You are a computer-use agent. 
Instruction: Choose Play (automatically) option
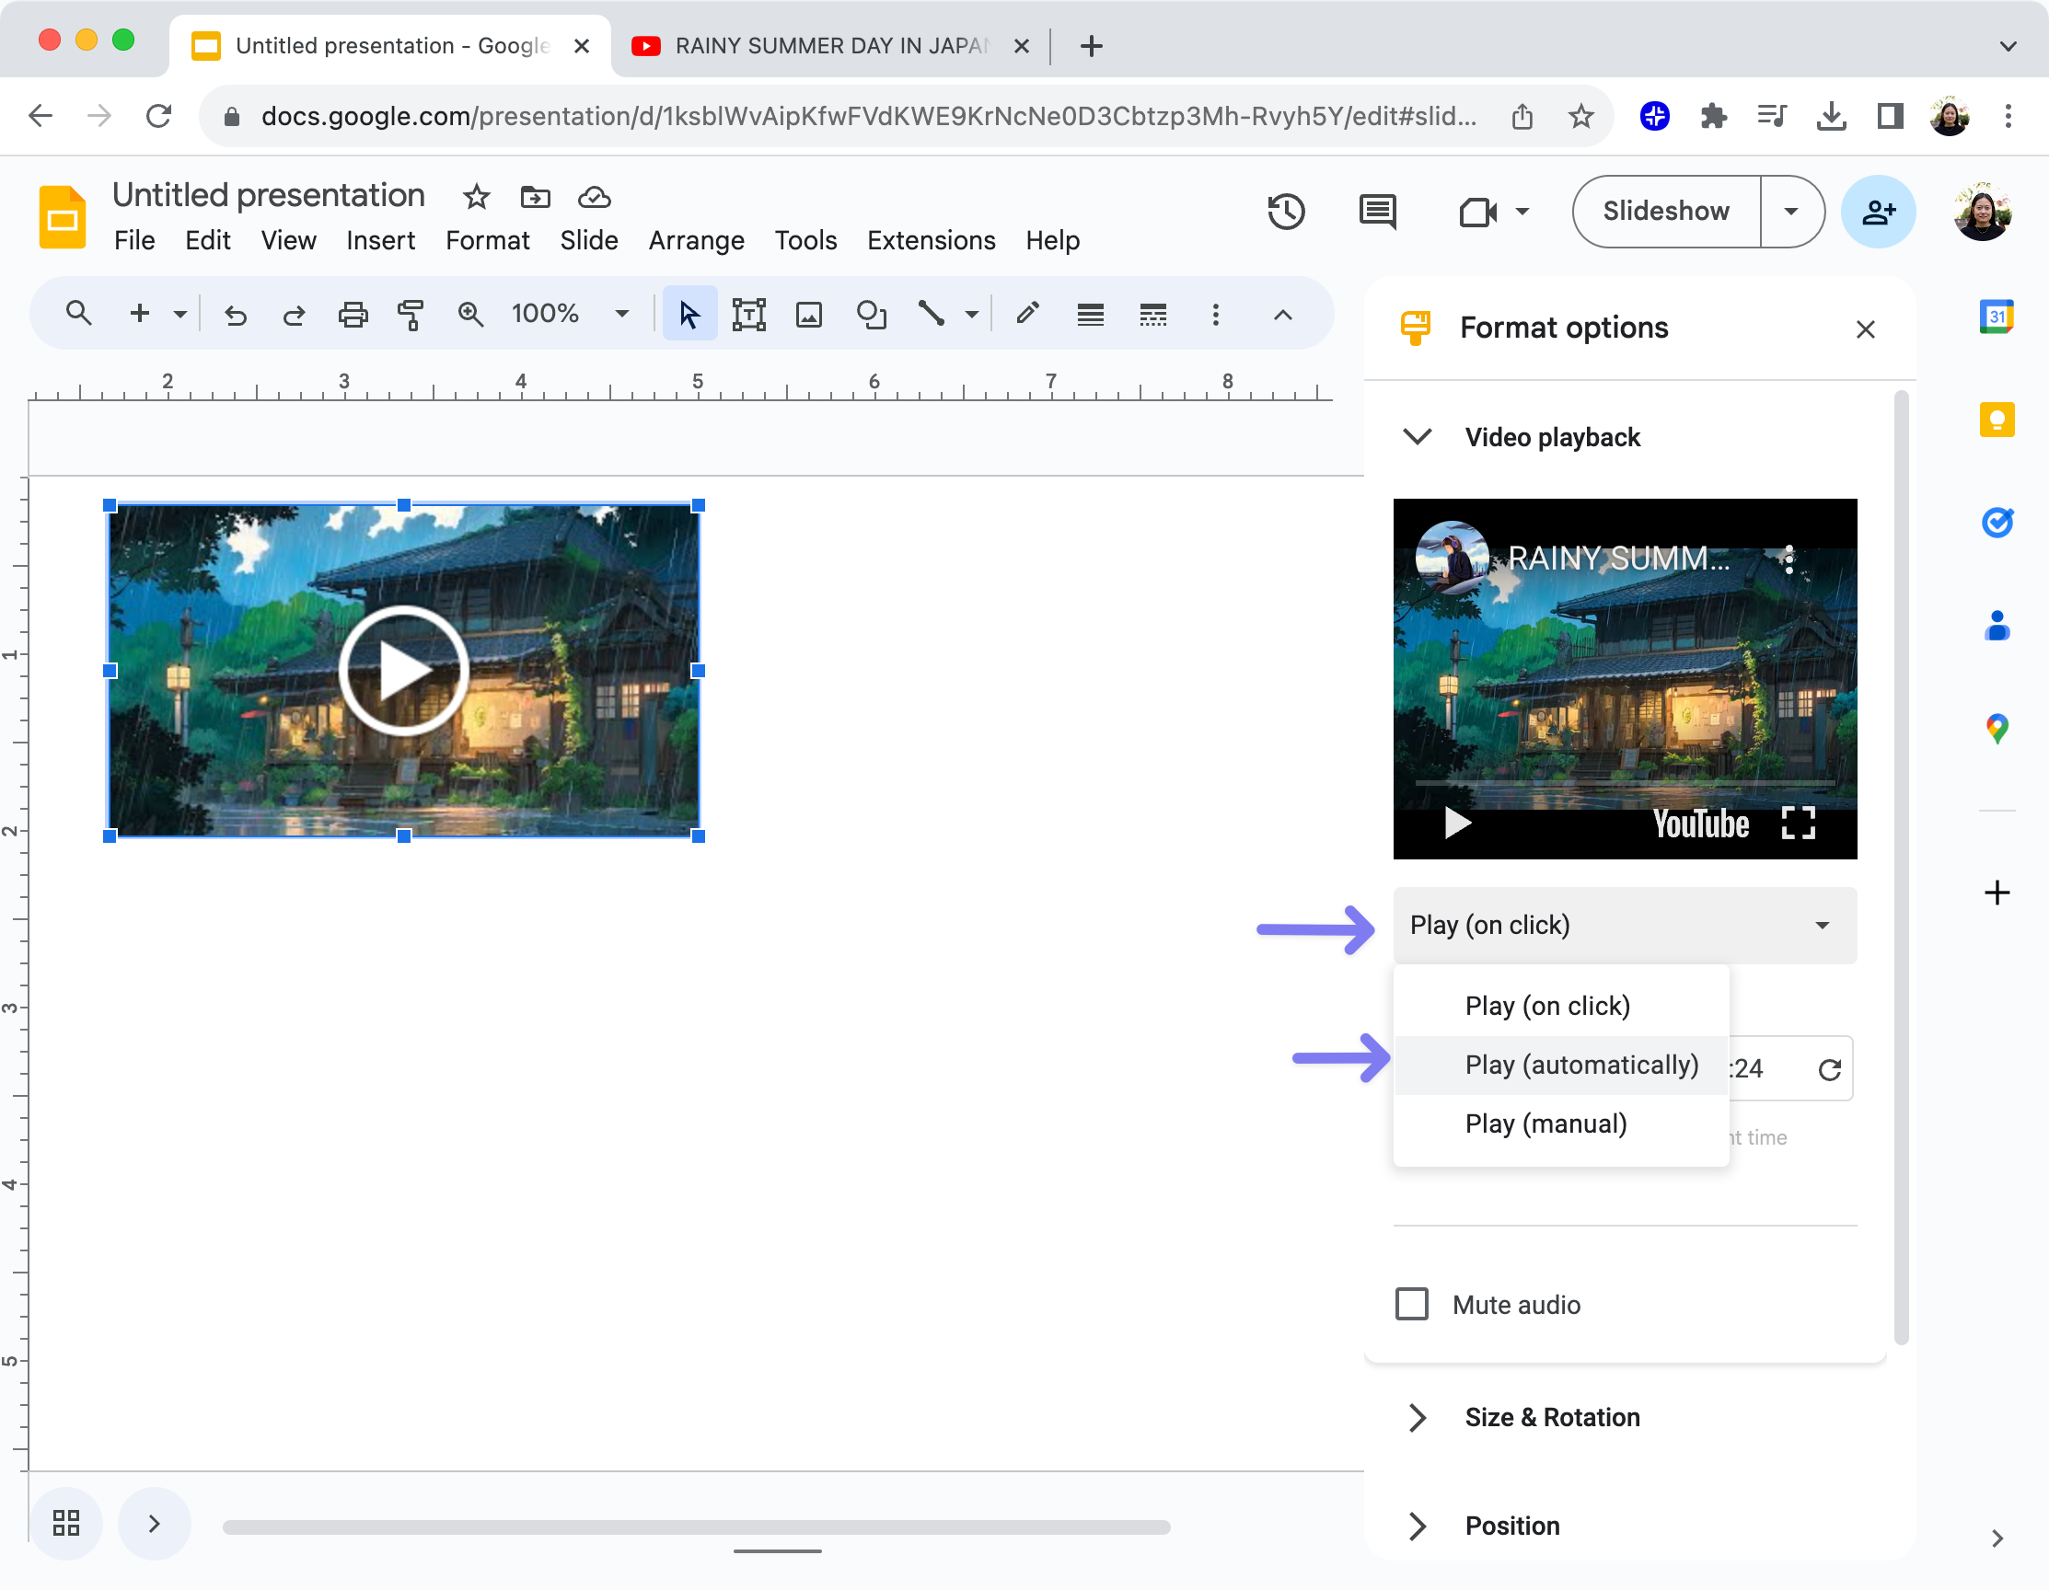(x=1561, y=1065)
